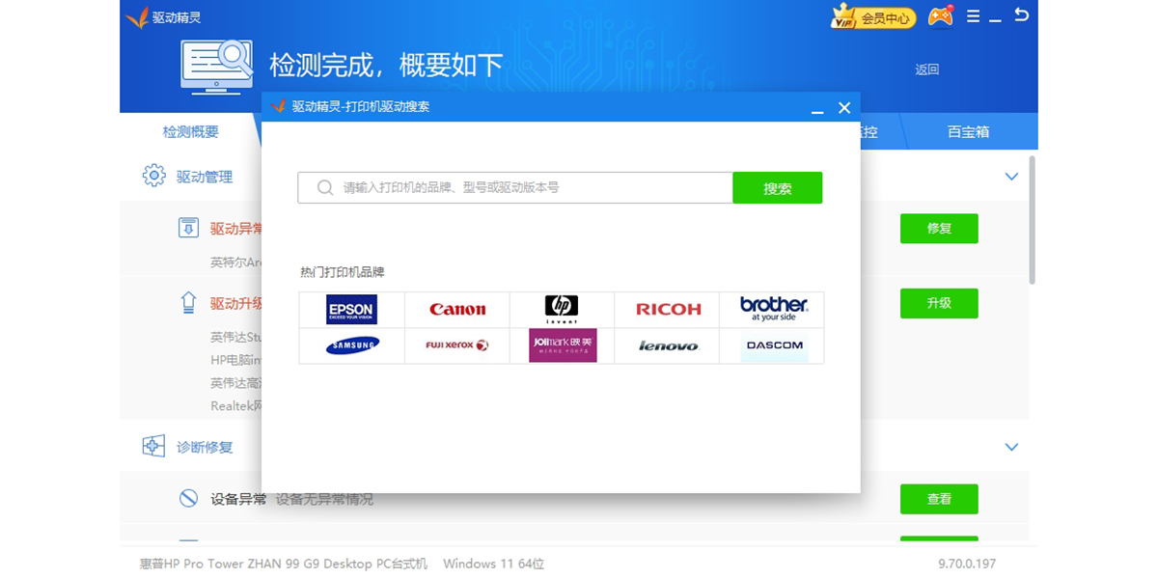
Task: Select the Canon brand logo
Action: 457,310
